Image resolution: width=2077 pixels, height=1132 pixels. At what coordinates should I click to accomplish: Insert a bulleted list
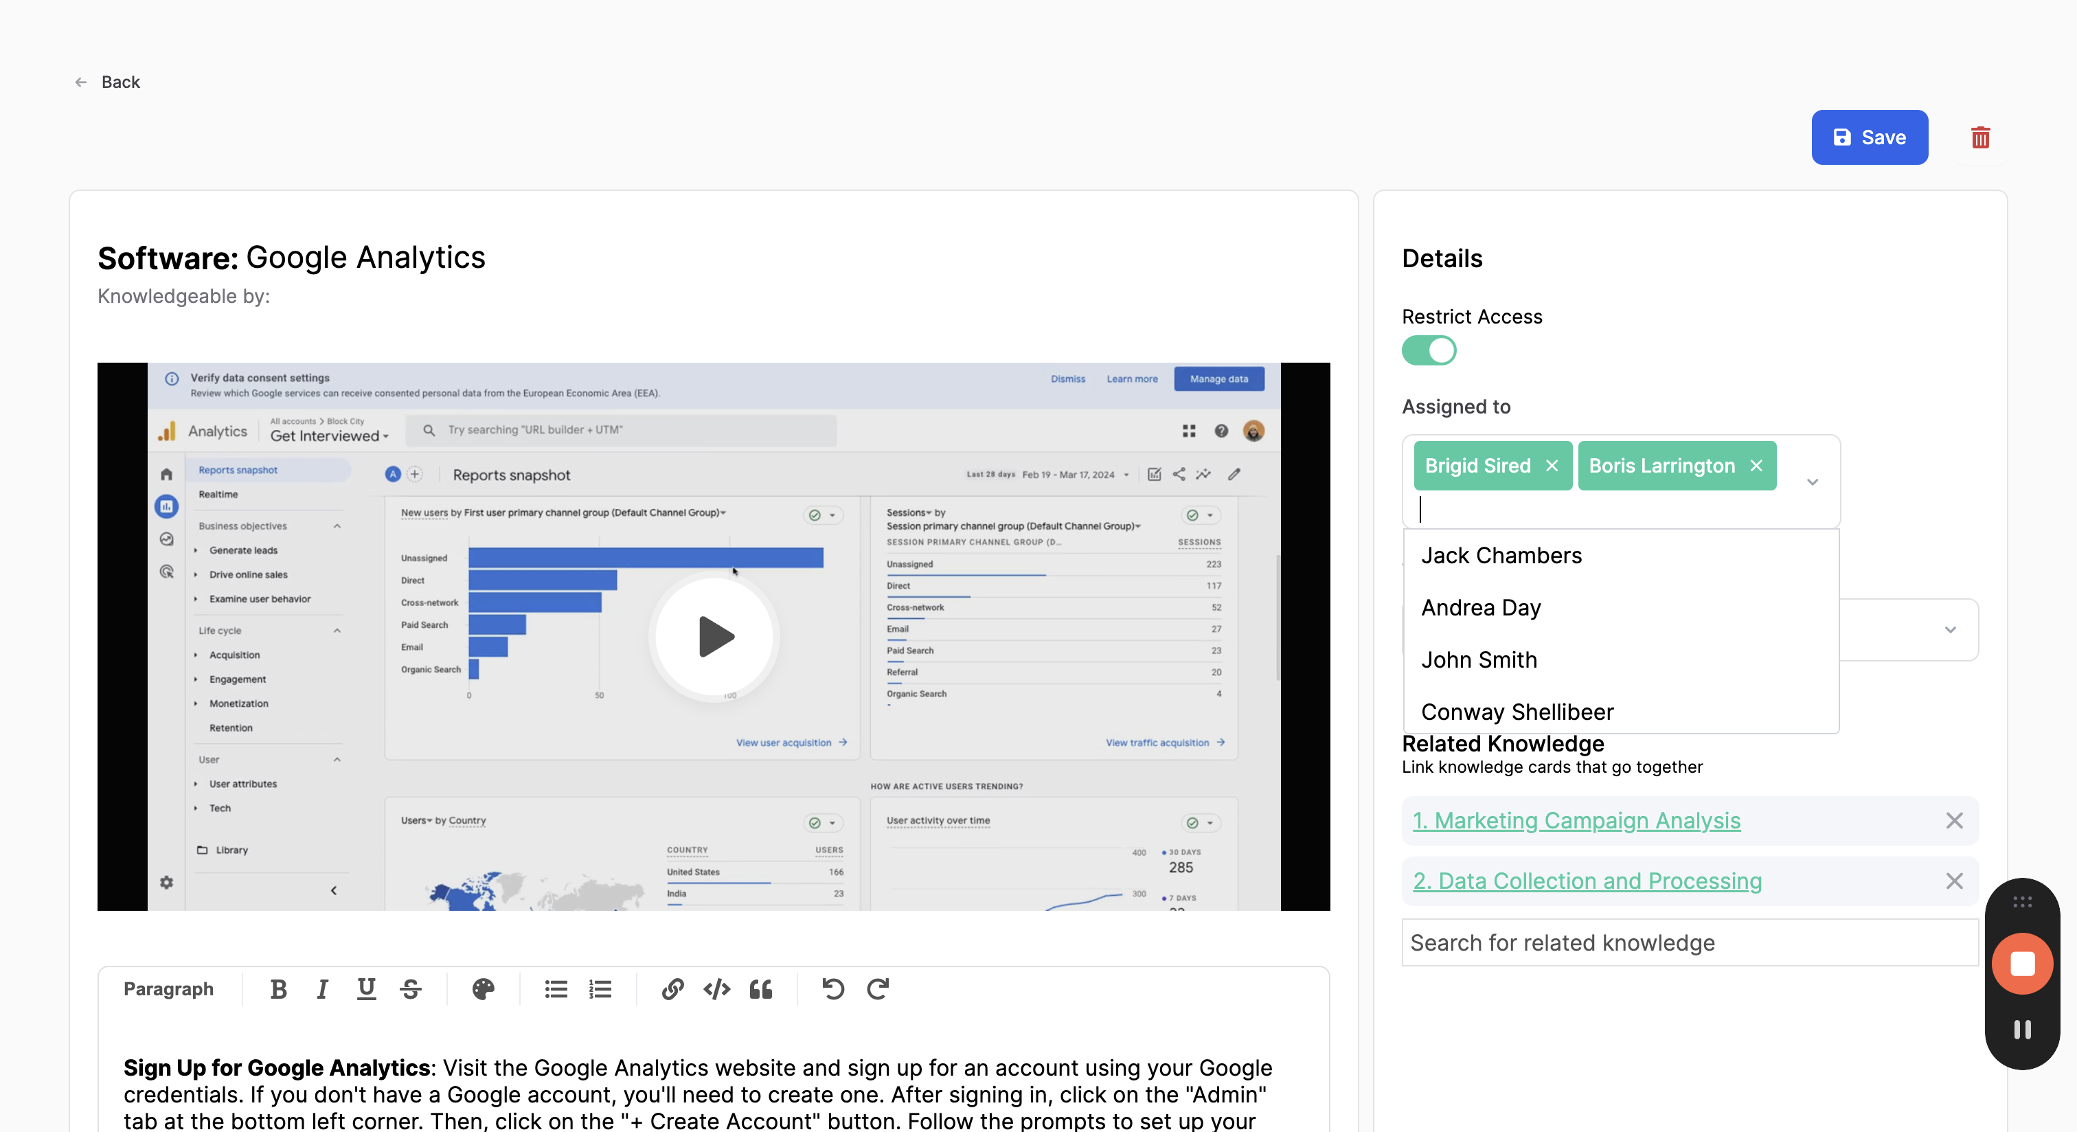[556, 988]
